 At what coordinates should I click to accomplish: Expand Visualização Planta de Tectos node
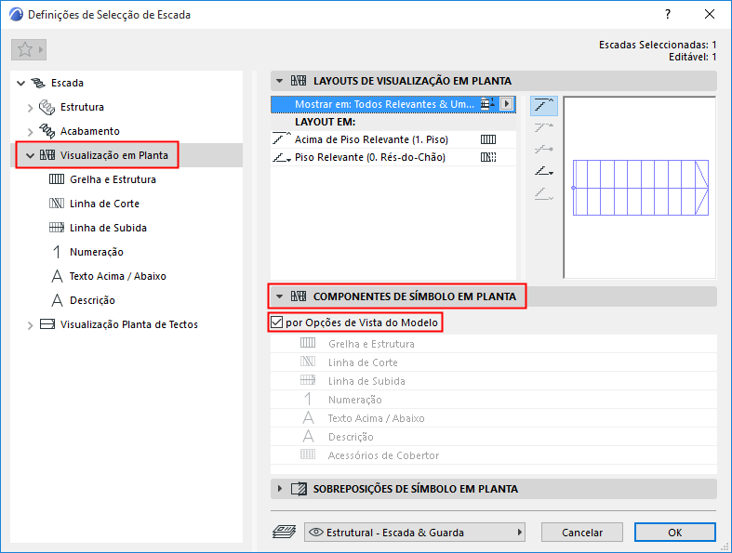point(30,325)
